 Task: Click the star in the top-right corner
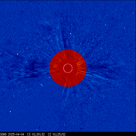point(133,13)
